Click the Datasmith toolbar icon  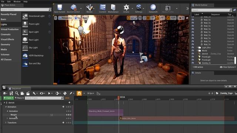pos(153,8)
